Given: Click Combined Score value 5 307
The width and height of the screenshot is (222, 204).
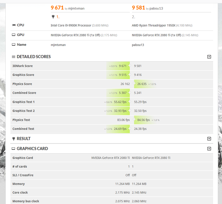Looking at the screenshot, I should (x=123, y=93).
